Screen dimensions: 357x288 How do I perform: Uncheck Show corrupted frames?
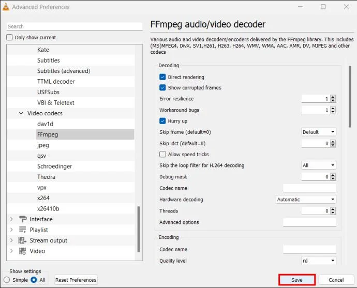click(x=162, y=87)
